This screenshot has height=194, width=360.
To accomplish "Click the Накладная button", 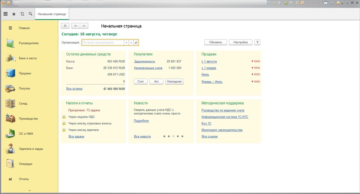I will coord(174,81).
